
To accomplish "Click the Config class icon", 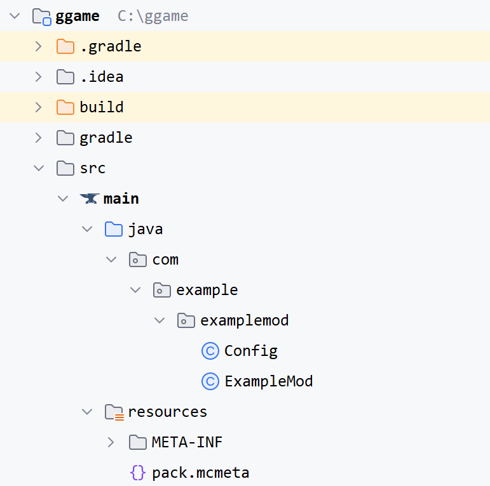I will (x=210, y=351).
